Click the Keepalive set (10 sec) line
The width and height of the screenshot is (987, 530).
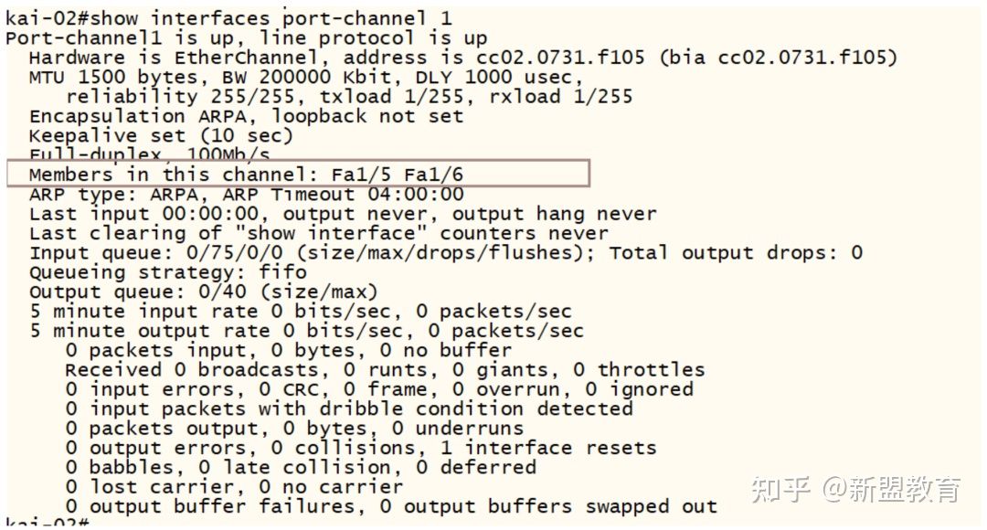(160, 135)
